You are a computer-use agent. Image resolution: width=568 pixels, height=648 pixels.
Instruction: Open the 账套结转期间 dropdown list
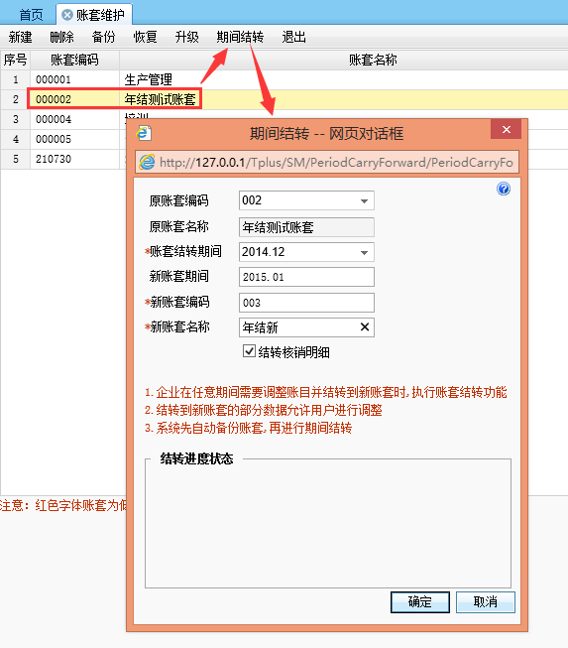coord(364,252)
